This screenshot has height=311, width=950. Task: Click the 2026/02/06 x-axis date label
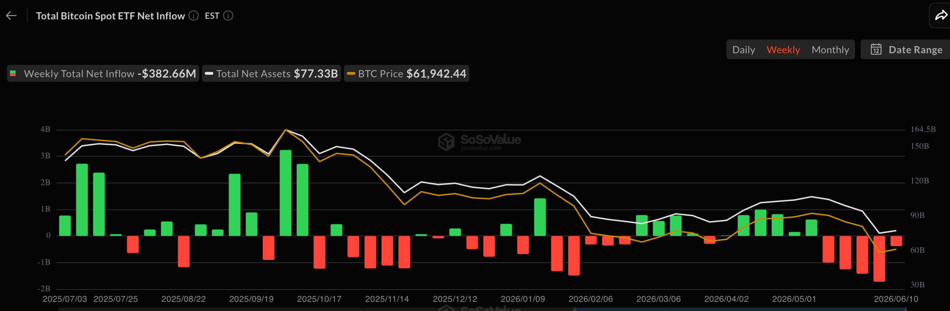[591, 299]
